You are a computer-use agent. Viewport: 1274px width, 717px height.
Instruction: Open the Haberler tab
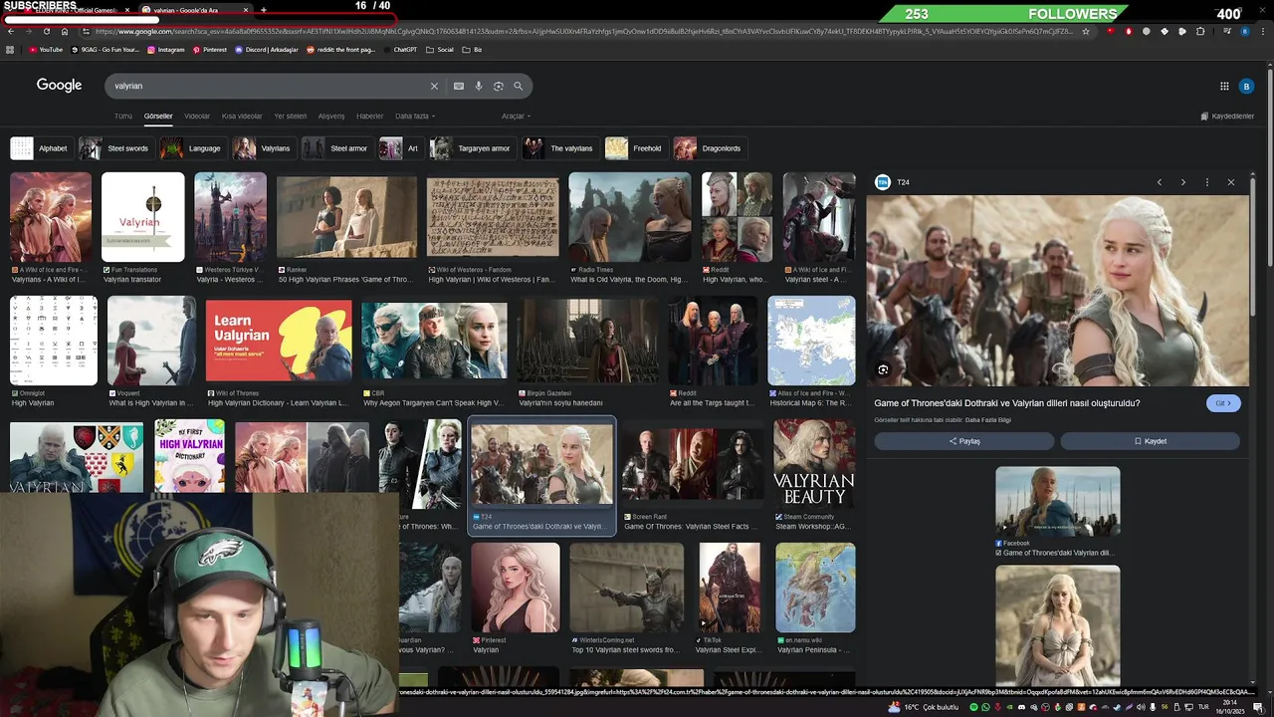click(x=369, y=116)
